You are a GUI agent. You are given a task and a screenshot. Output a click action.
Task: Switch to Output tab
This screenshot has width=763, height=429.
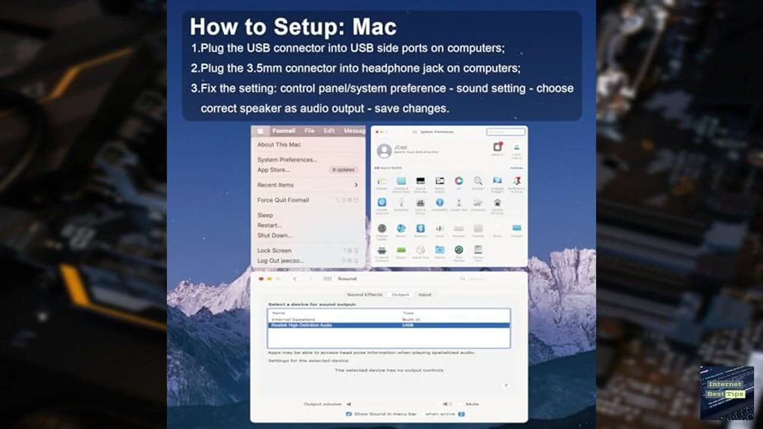point(400,294)
